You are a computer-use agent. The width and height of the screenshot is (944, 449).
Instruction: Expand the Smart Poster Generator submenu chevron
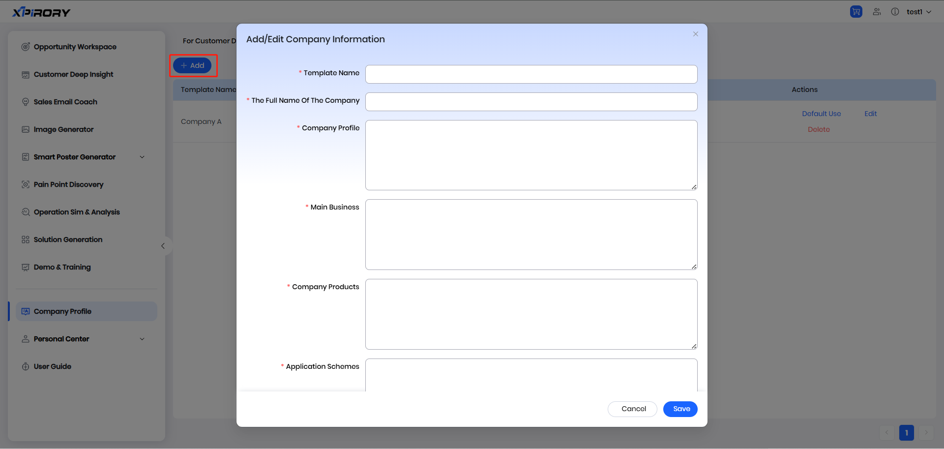point(142,157)
